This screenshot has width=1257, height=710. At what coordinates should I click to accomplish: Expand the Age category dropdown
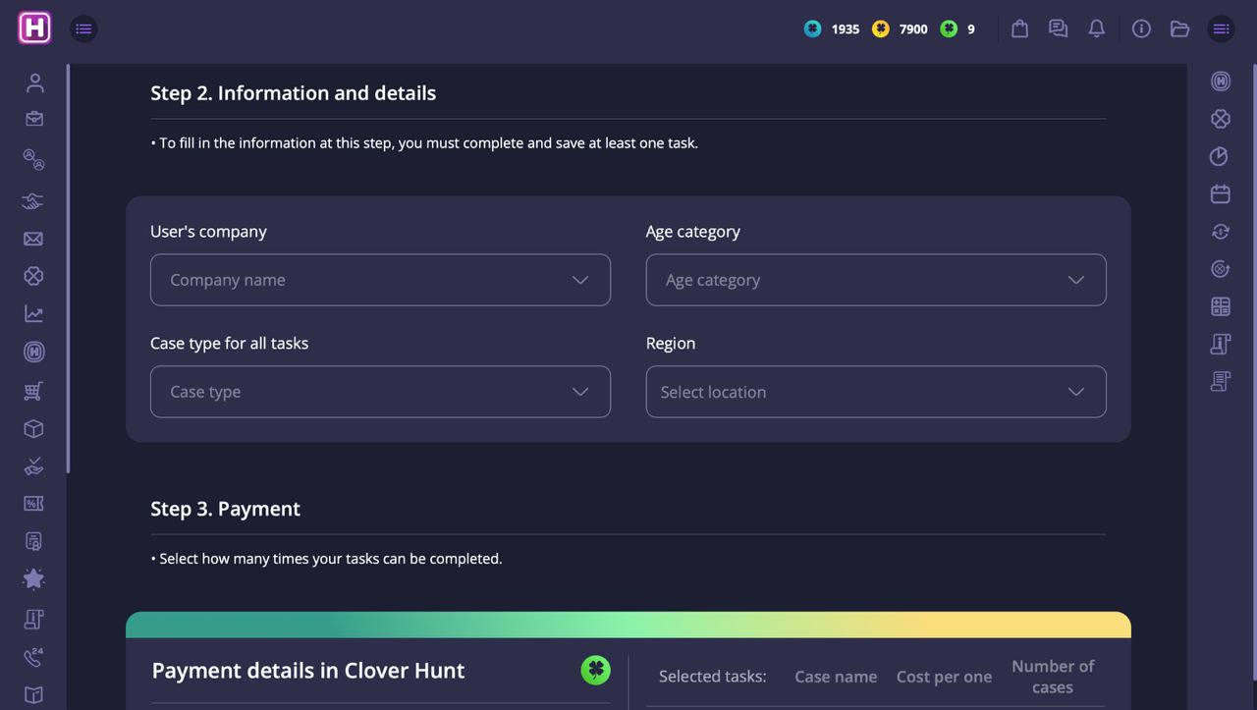point(876,280)
